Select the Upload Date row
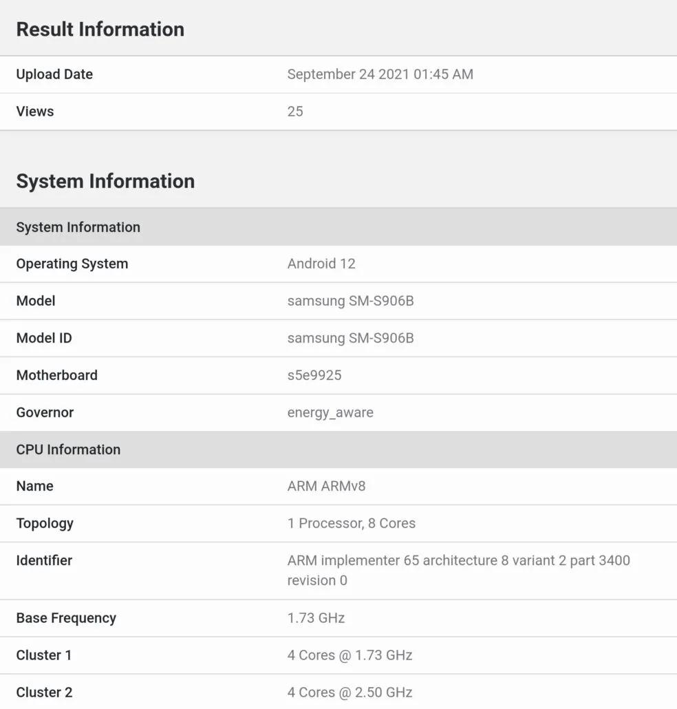This screenshot has width=677, height=709. [x=54, y=74]
